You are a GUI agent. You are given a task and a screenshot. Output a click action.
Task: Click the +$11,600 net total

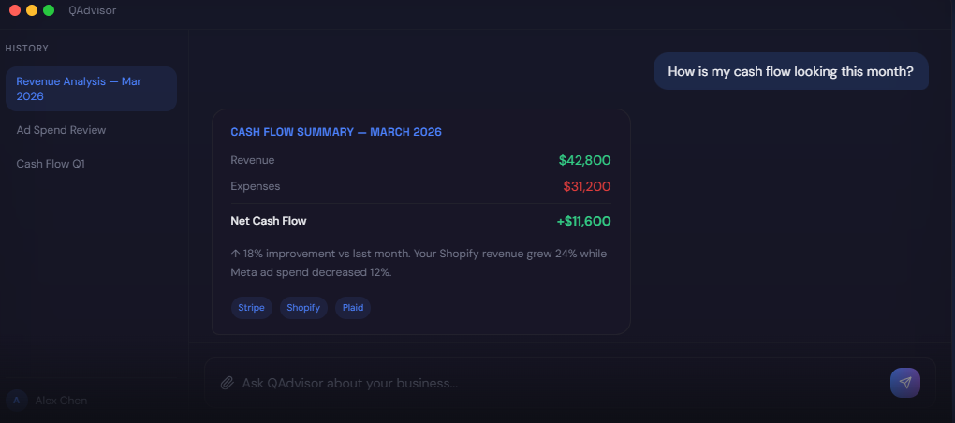pos(583,221)
